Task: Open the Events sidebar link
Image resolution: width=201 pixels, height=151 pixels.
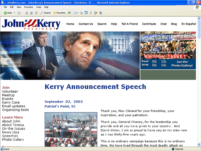Action: [x=8, y=99]
